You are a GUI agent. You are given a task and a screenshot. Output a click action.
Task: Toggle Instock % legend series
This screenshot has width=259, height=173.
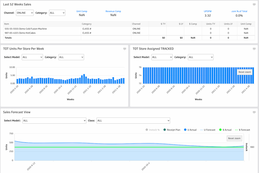pos(153,130)
